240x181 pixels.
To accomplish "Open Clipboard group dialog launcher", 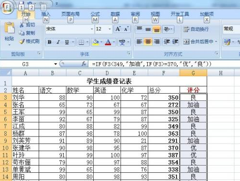I will click(39, 53).
